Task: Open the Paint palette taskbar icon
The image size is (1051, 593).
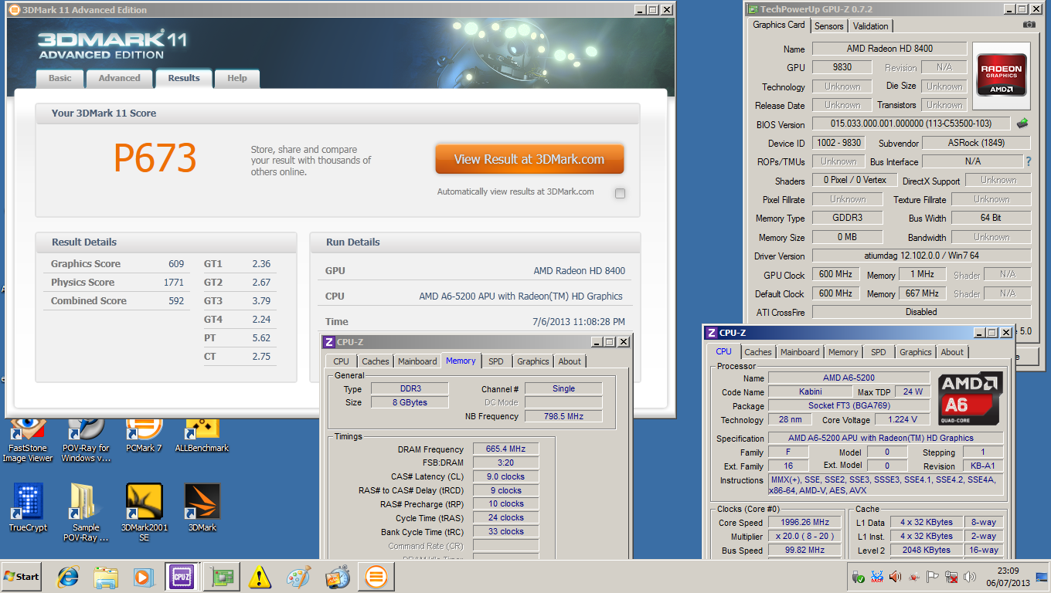Action: tap(298, 577)
